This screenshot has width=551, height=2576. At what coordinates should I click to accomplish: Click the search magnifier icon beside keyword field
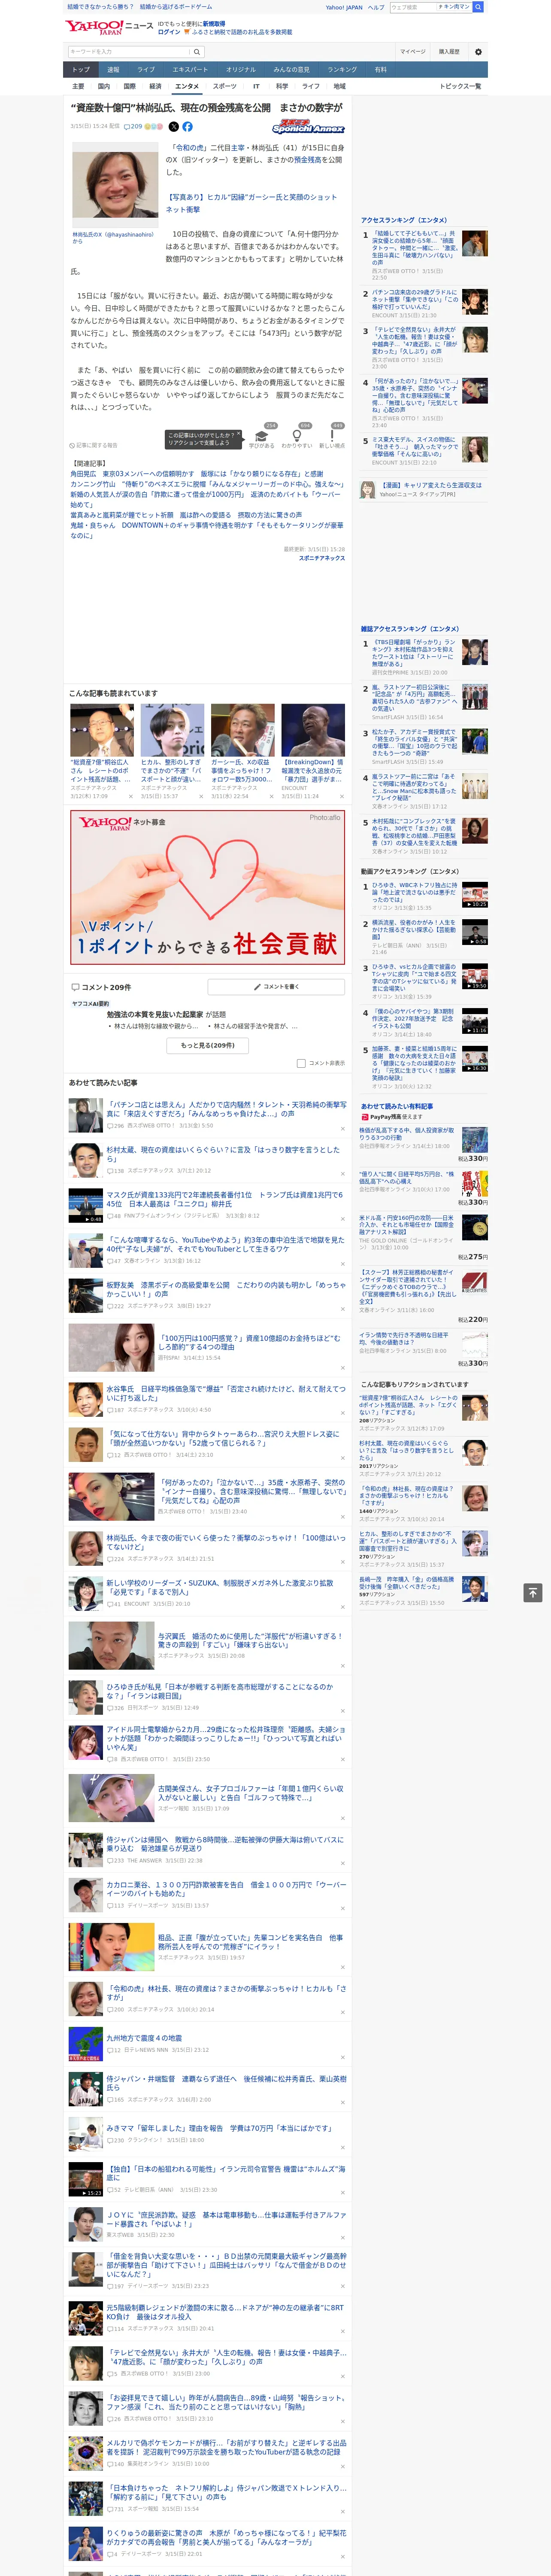point(197,52)
